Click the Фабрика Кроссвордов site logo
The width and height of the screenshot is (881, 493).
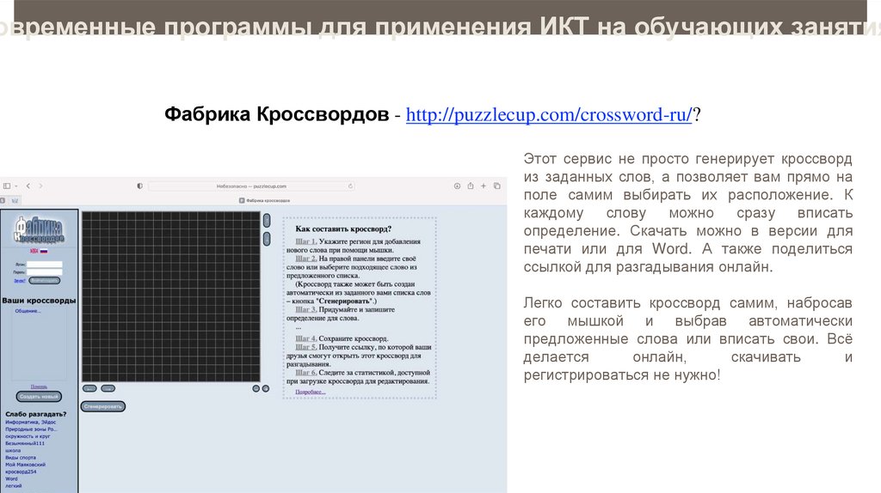point(39,229)
